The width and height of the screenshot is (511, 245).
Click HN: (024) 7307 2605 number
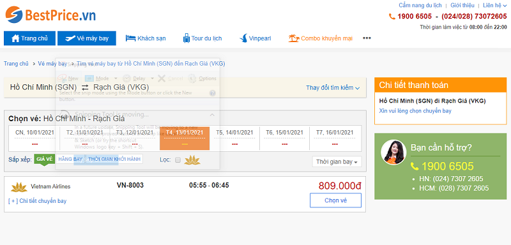(452, 179)
